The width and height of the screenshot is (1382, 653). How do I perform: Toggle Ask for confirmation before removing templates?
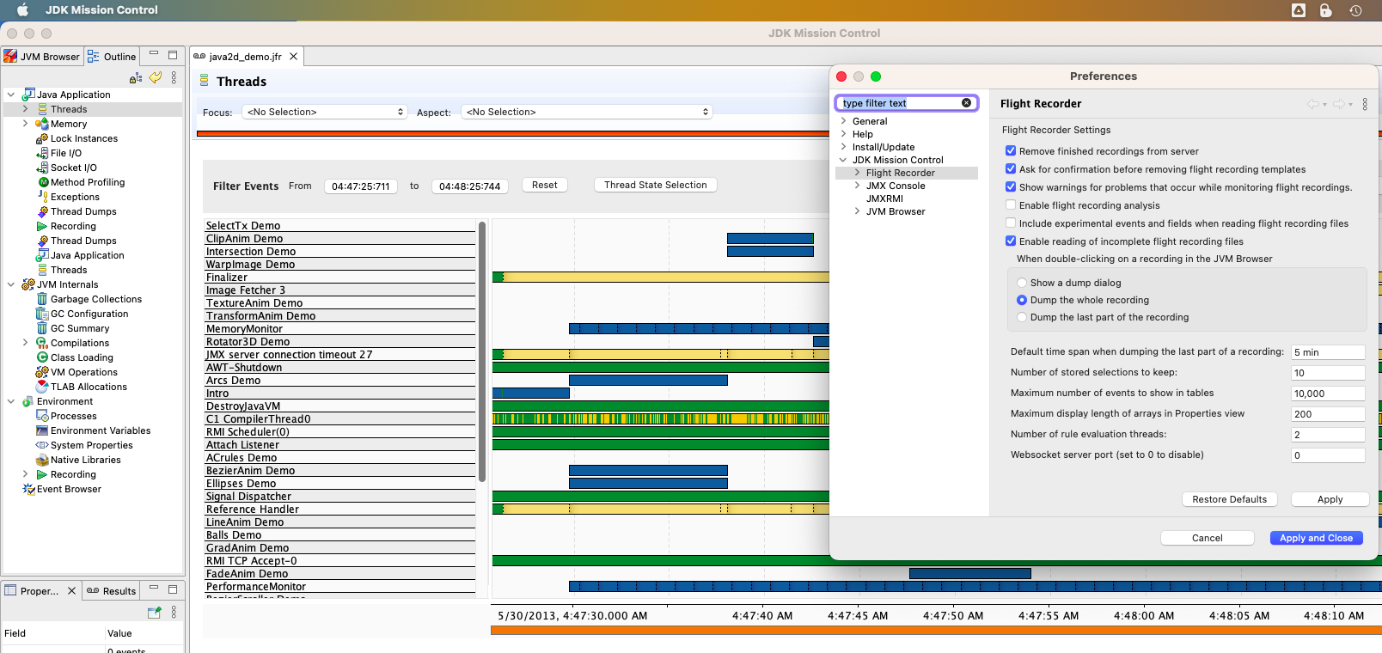pyautogui.click(x=1011, y=169)
